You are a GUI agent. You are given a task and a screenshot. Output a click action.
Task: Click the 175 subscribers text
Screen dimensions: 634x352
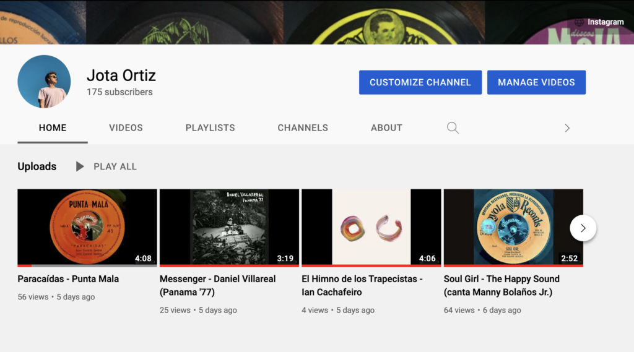119,92
